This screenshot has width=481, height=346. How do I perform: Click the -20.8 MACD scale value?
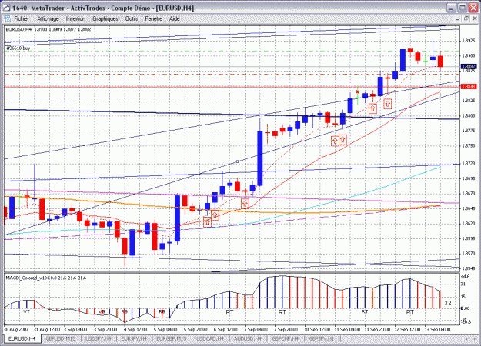466,322
